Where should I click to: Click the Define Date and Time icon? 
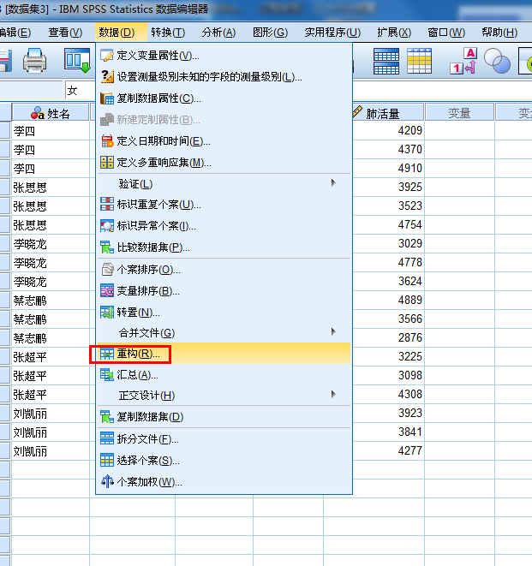(x=107, y=141)
